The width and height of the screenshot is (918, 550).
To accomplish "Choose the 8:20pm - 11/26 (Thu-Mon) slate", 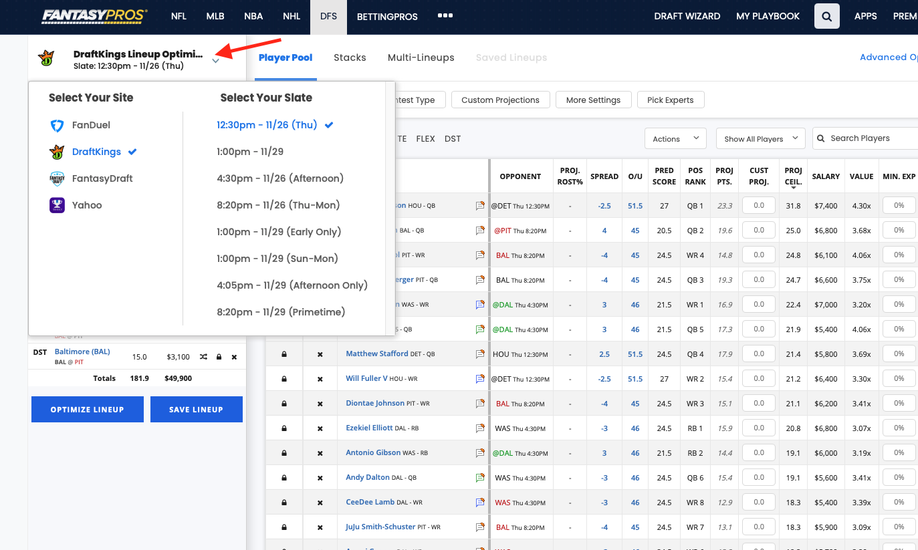I will [278, 205].
